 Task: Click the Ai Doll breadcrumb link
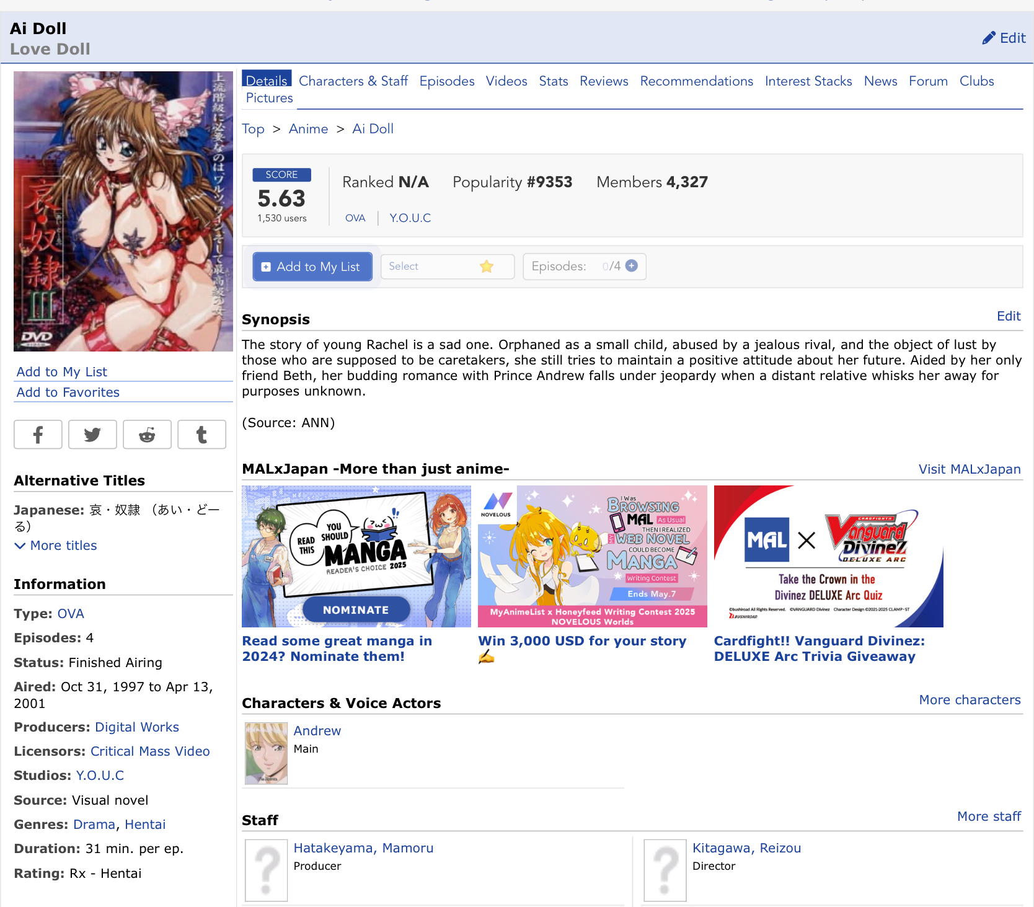pyautogui.click(x=373, y=129)
